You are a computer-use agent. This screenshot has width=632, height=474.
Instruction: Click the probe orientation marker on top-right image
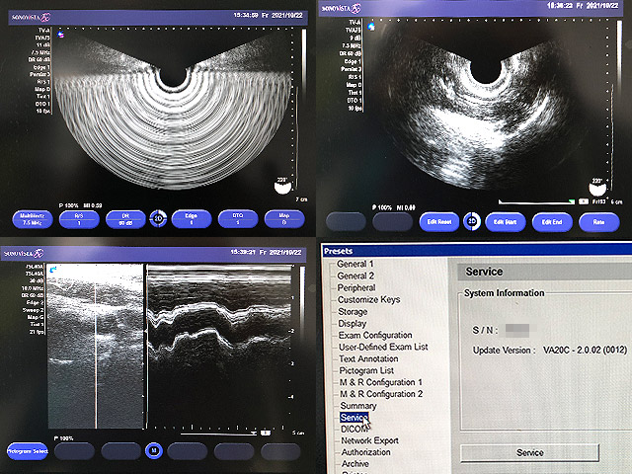(x=371, y=27)
